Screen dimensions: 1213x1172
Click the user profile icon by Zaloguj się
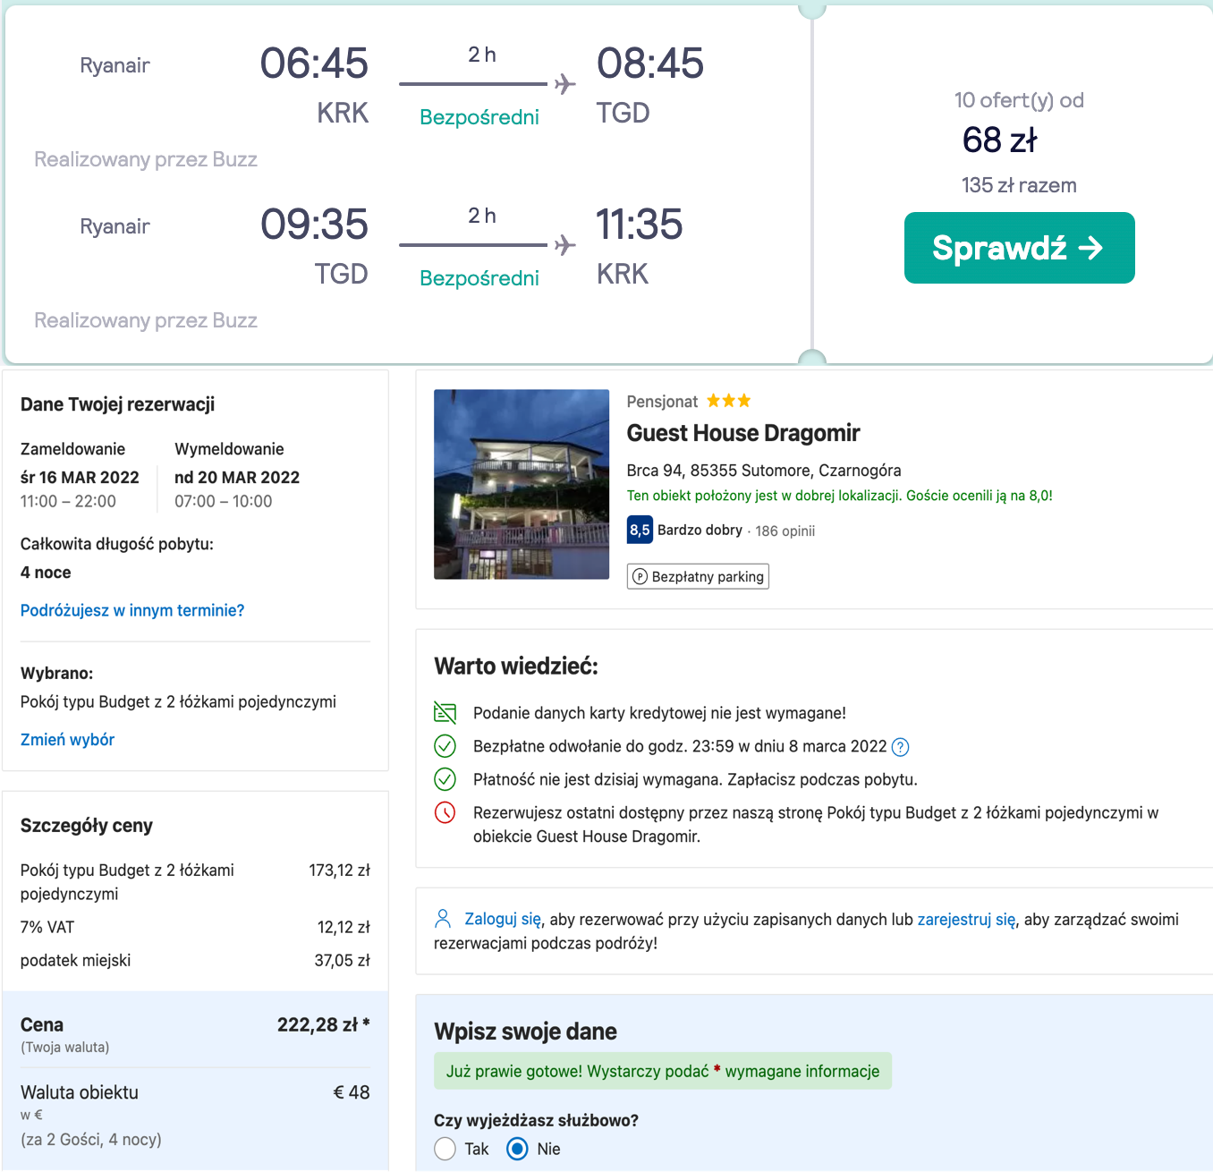point(443,918)
